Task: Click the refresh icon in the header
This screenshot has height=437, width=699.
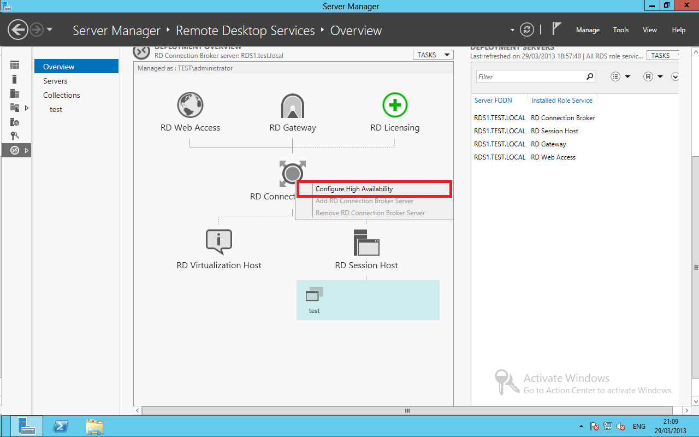Action: 526,29
